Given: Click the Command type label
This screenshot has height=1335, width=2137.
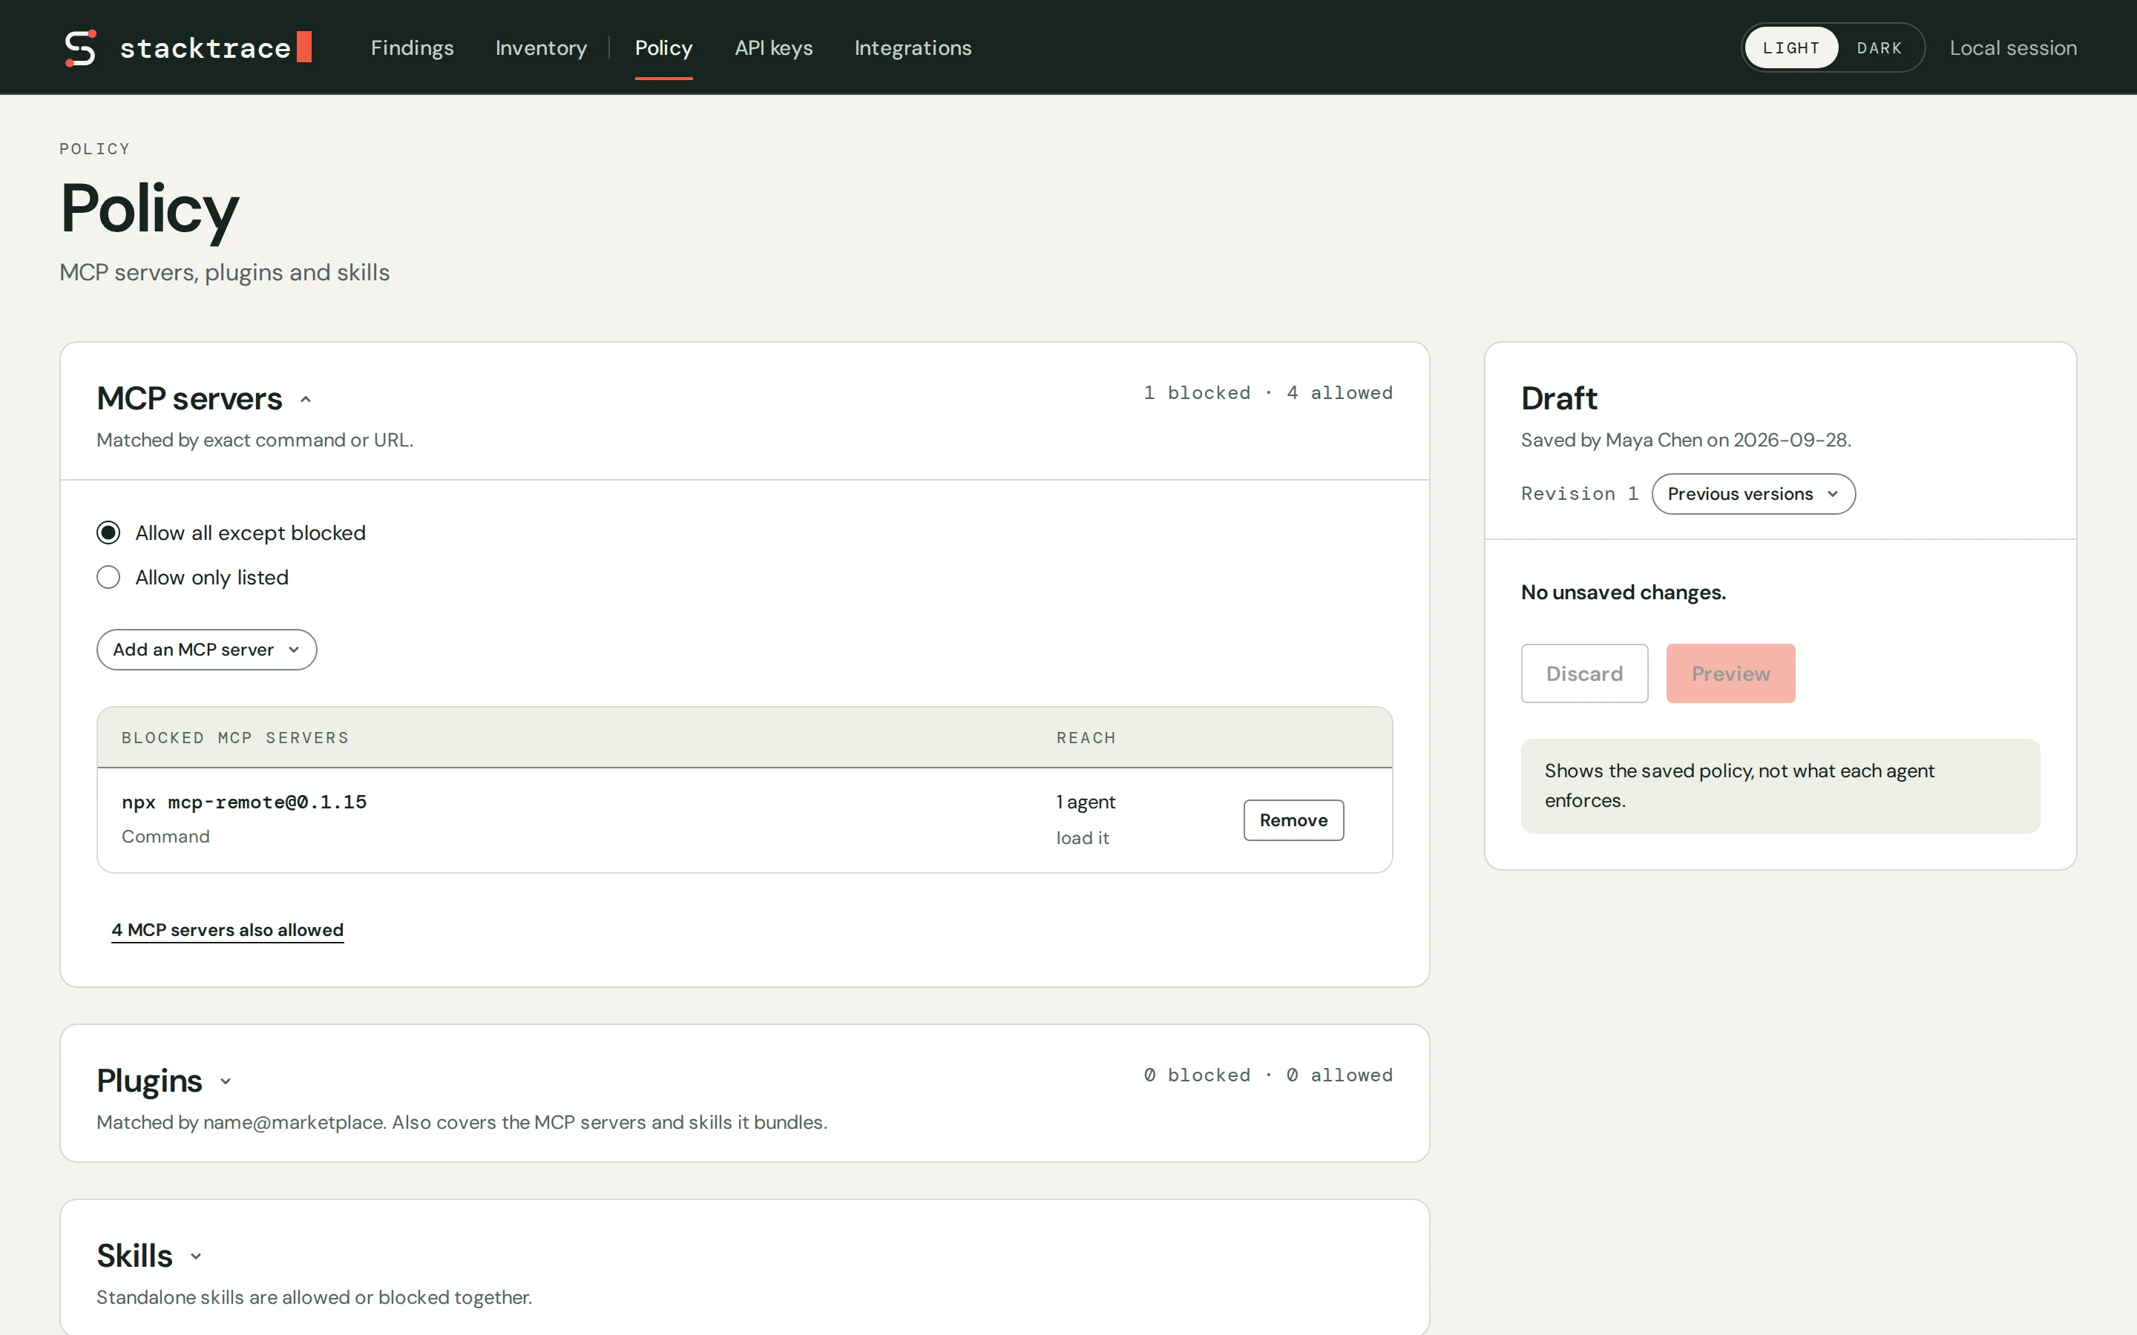Looking at the screenshot, I should [x=165, y=836].
